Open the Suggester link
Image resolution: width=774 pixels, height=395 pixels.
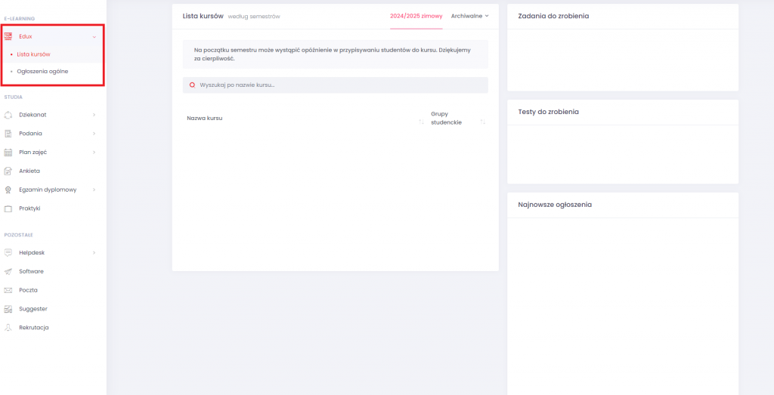33,309
